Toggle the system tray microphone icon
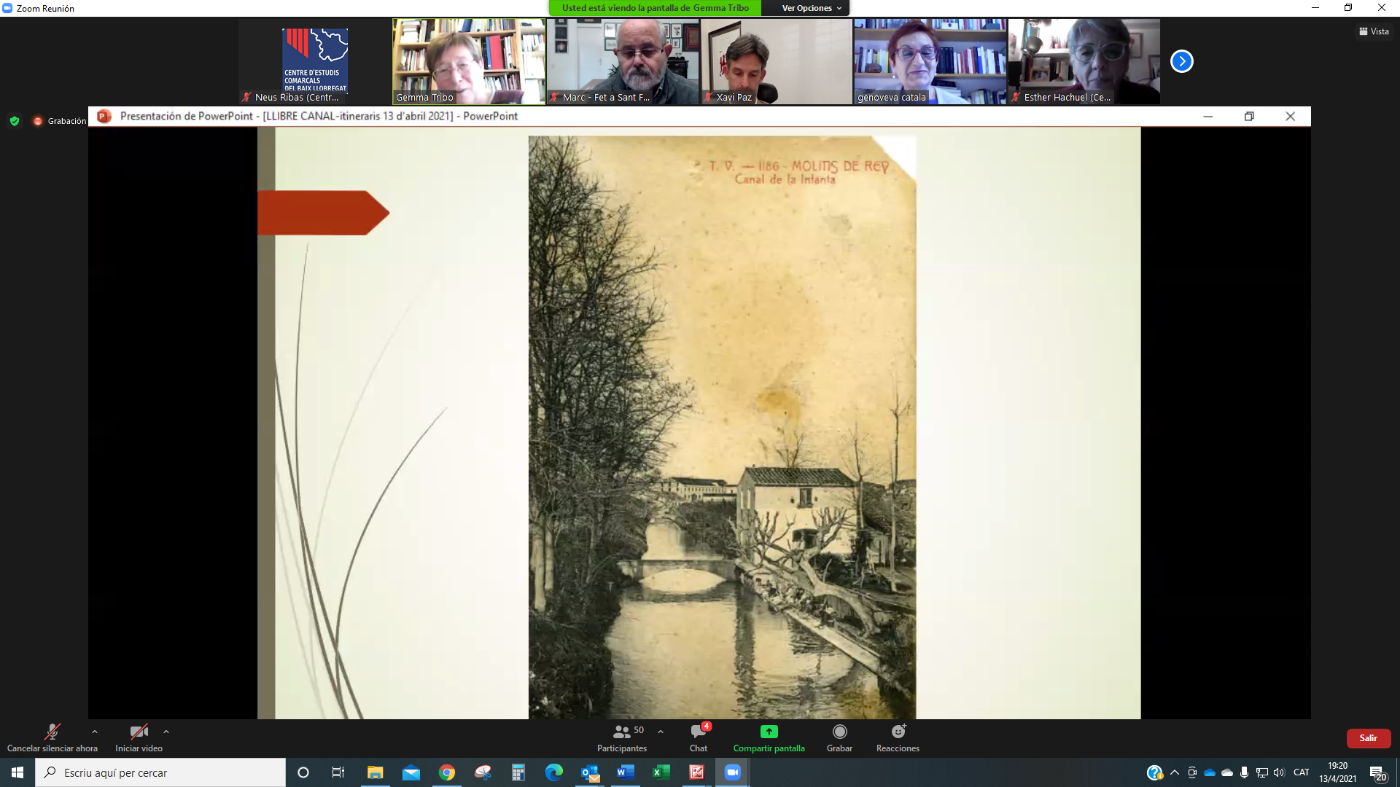The width and height of the screenshot is (1400, 787). 1244,772
